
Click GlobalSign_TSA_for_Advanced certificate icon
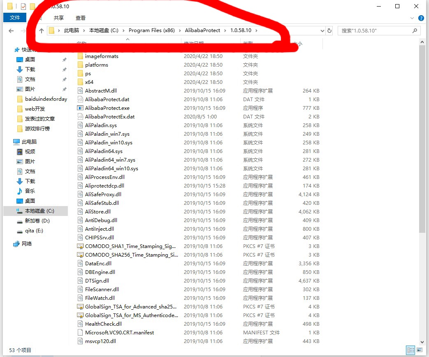[x=80, y=307]
